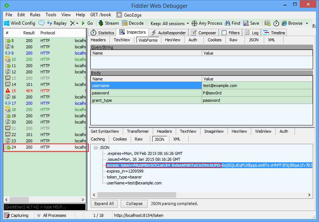Toggle the Filters tab checkbox
319x222 pixels.
(x=224, y=33)
